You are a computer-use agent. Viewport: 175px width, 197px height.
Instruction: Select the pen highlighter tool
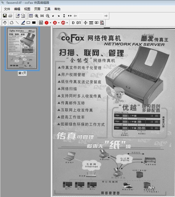[23, 23]
